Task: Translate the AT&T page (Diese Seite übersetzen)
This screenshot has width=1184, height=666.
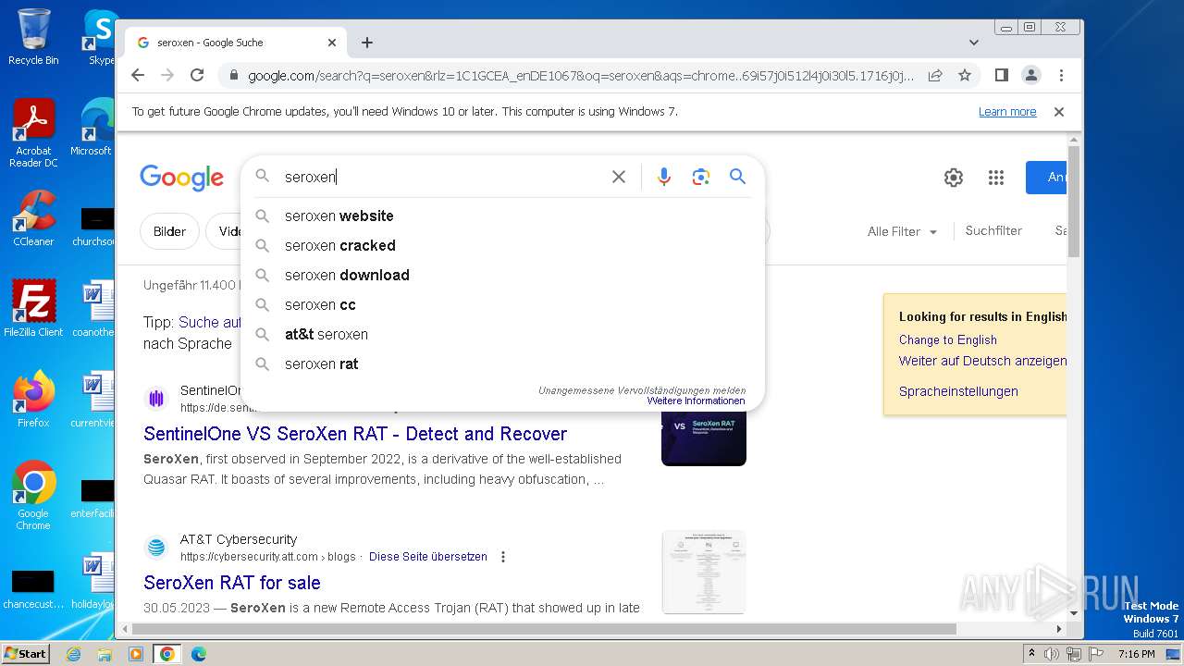Action: coord(428,557)
